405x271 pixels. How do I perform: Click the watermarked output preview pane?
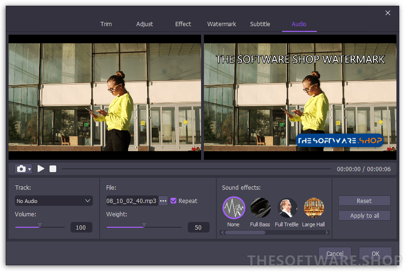point(300,97)
